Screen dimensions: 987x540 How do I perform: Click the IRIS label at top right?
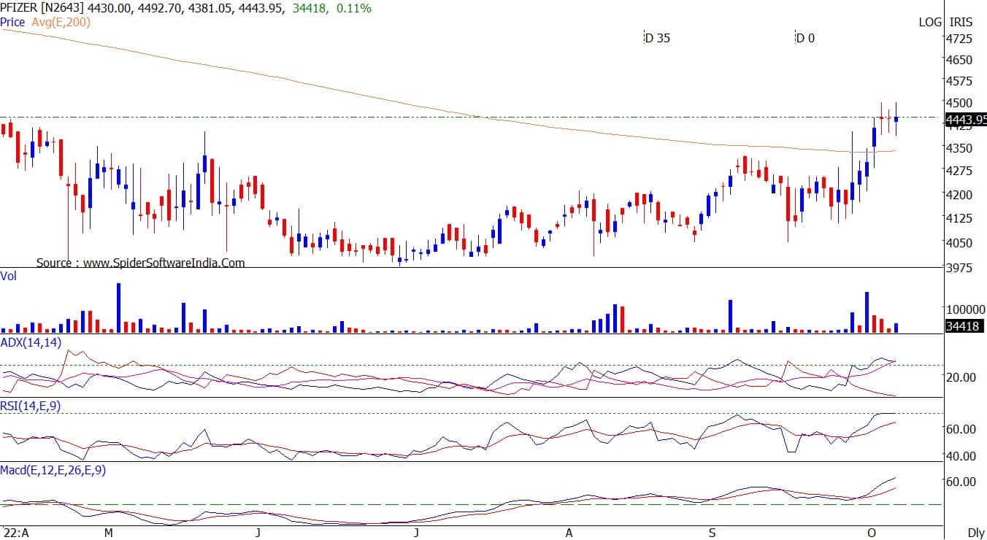(x=961, y=22)
